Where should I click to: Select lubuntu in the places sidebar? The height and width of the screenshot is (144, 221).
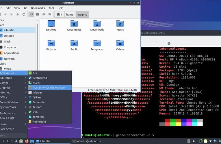point(18,30)
